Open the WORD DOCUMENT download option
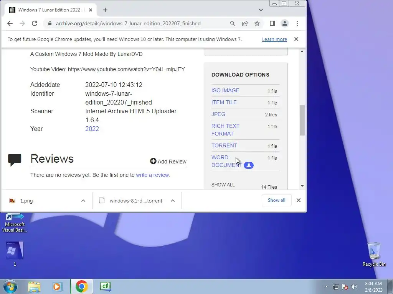The height and width of the screenshot is (294, 393). 226,161
